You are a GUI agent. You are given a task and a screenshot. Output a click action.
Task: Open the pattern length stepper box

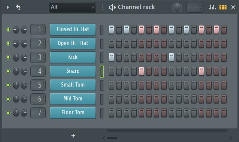[195, 7]
